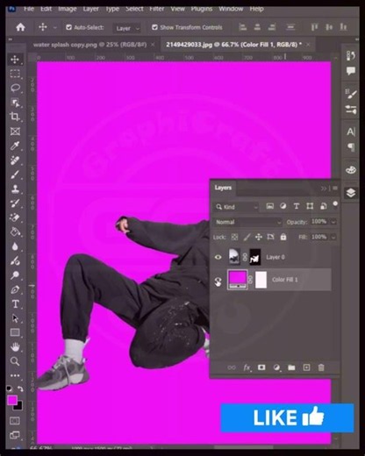Select the Clone Stamp tool

(x=15, y=189)
